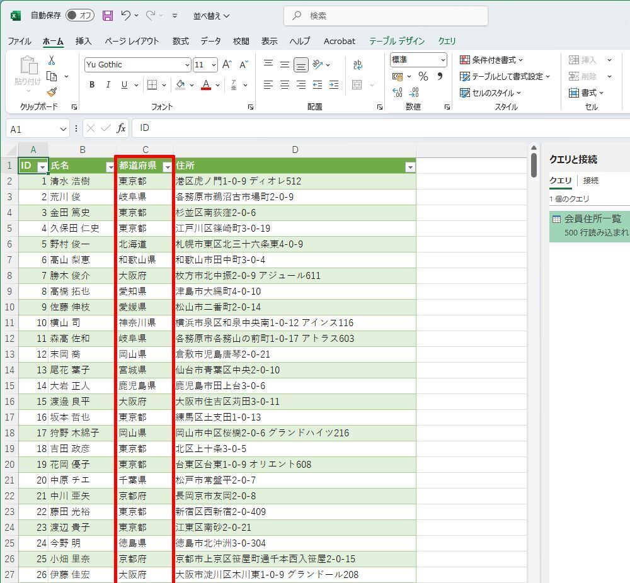This screenshot has width=630, height=583.
Task: Open the ID column filter dropdown
Action: tap(42, 167)
